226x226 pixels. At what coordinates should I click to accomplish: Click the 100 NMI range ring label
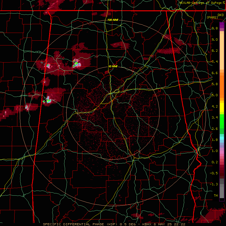point(113,20)
